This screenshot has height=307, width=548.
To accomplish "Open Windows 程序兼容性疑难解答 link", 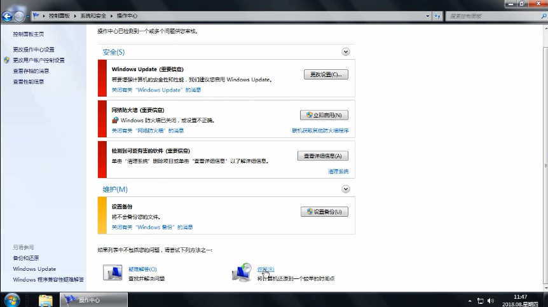I will (48, 280).
